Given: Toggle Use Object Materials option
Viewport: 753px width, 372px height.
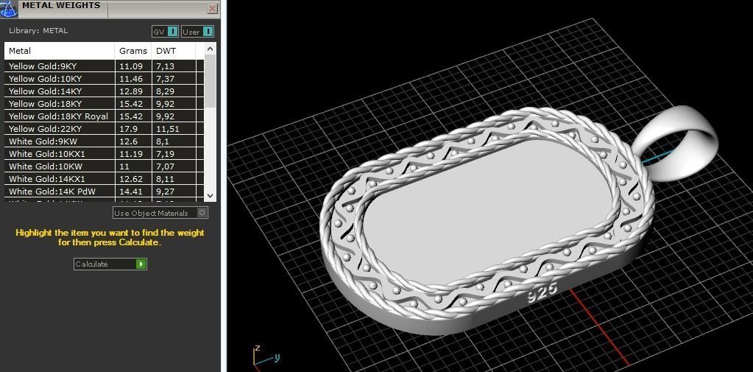Looking at the screenshot, I should 160,213.
